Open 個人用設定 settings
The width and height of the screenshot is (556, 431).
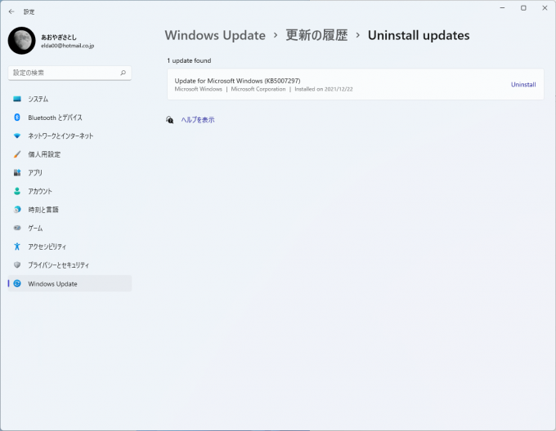[x=69, y=154]
